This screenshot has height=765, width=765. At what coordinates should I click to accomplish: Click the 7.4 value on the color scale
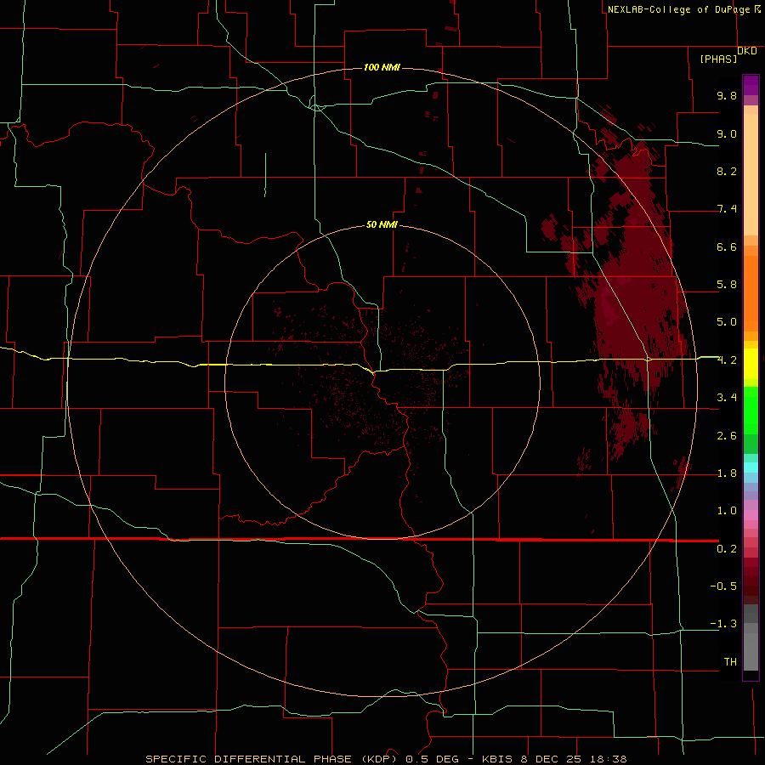pyautogui.click(x=727, y=209)
